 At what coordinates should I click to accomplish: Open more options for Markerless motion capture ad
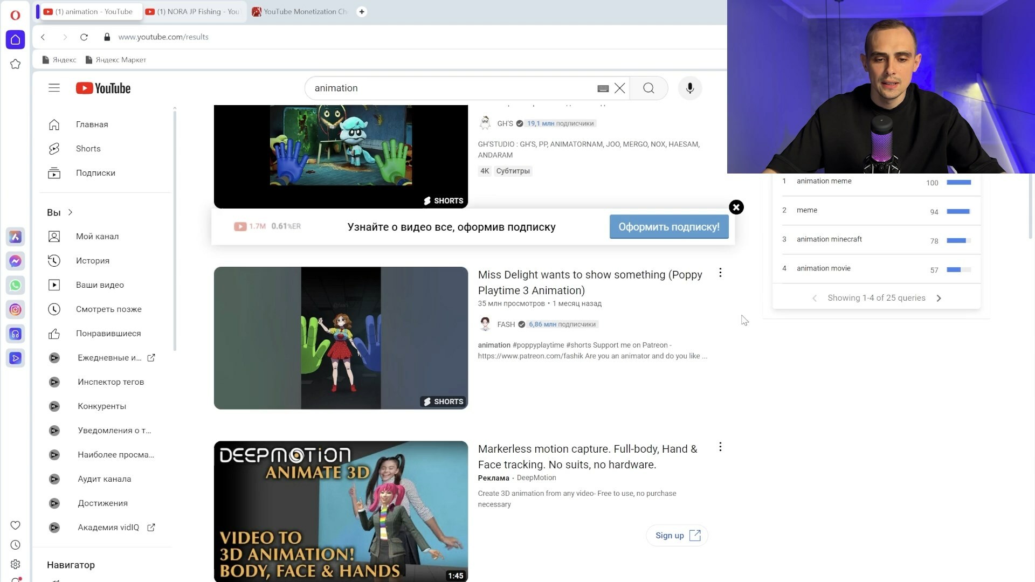pos(720,447)
